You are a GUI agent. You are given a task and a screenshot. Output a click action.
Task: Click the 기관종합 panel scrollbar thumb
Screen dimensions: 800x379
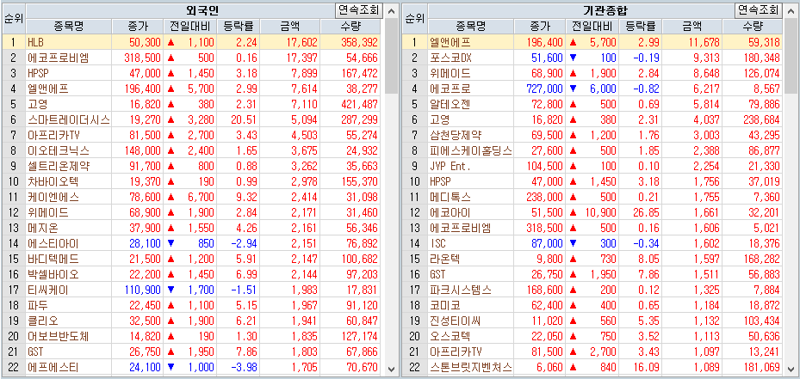pos(791,56)
